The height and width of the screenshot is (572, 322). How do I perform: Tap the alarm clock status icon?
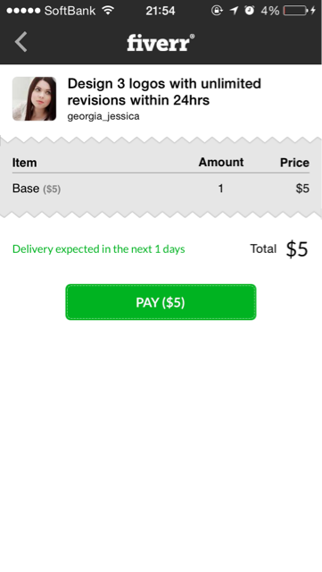click(250, 11)
